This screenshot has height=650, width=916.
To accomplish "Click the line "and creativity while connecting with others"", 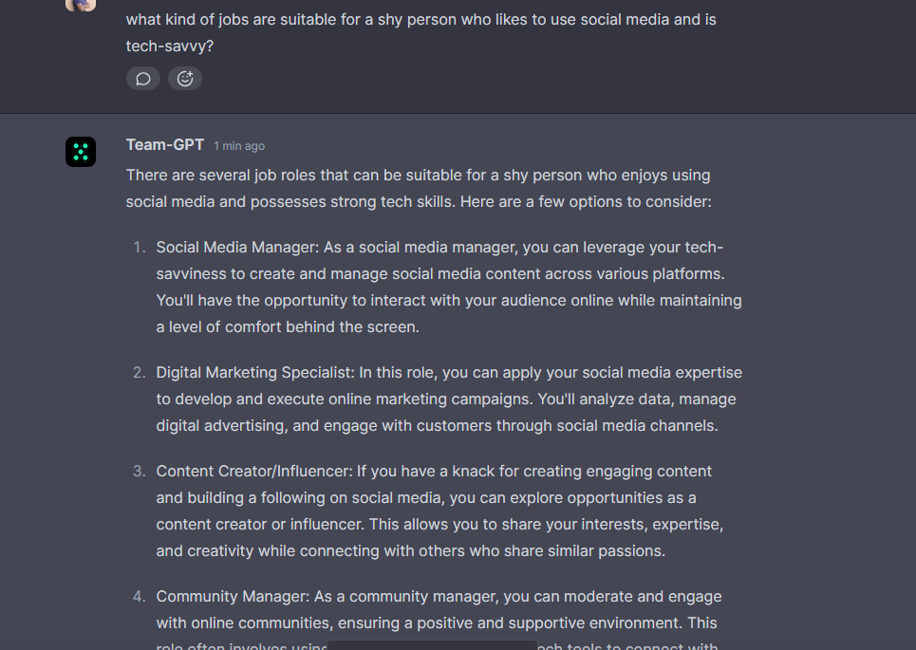I will pos(411,551).
